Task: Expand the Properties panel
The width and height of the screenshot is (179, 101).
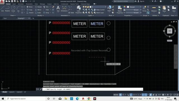Action: 128,15
